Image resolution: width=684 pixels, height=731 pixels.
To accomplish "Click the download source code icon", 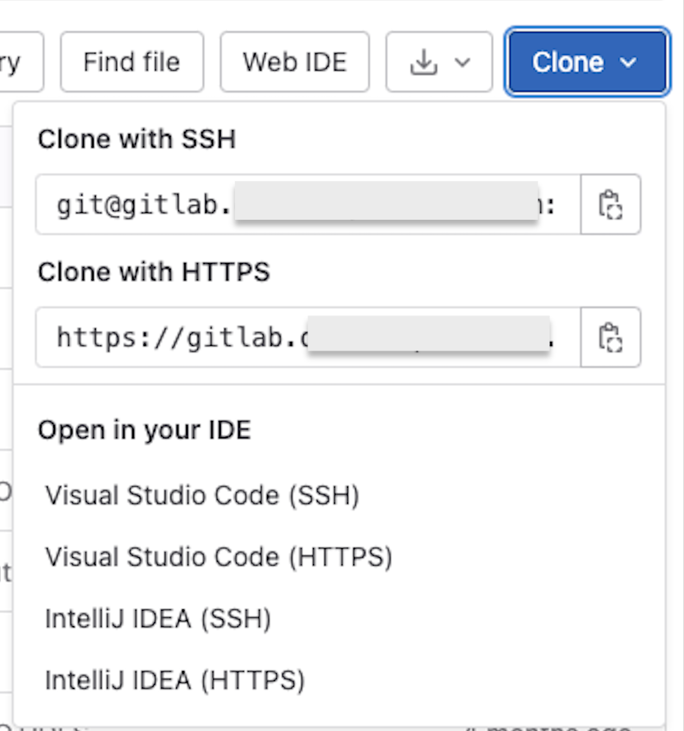I will point(424,62).
